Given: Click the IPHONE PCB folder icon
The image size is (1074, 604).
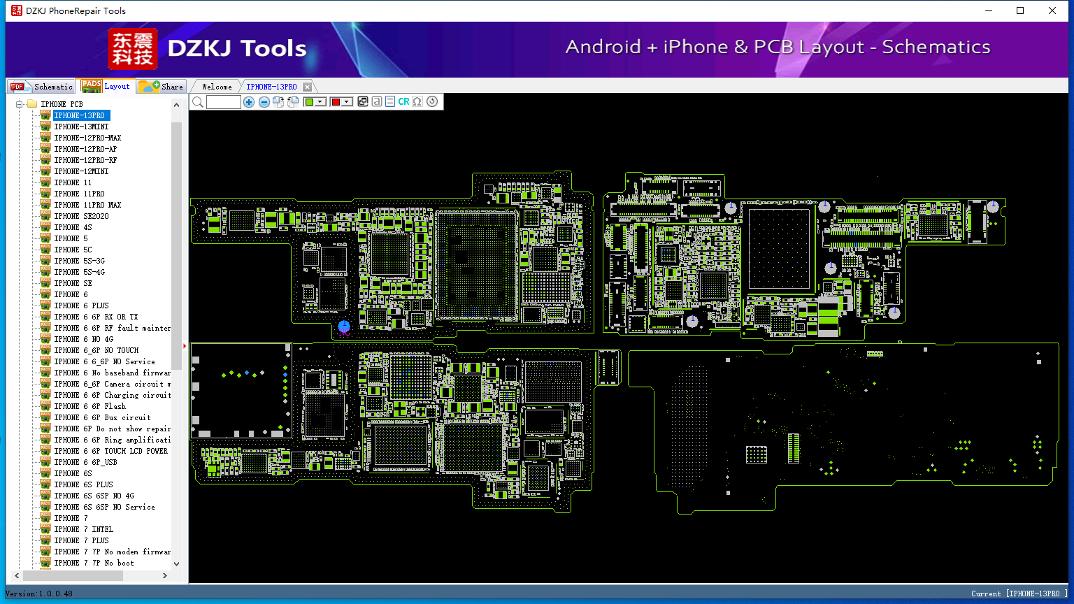Looking at the screenshot, I should pyautogui.click(x=32, y=104).
